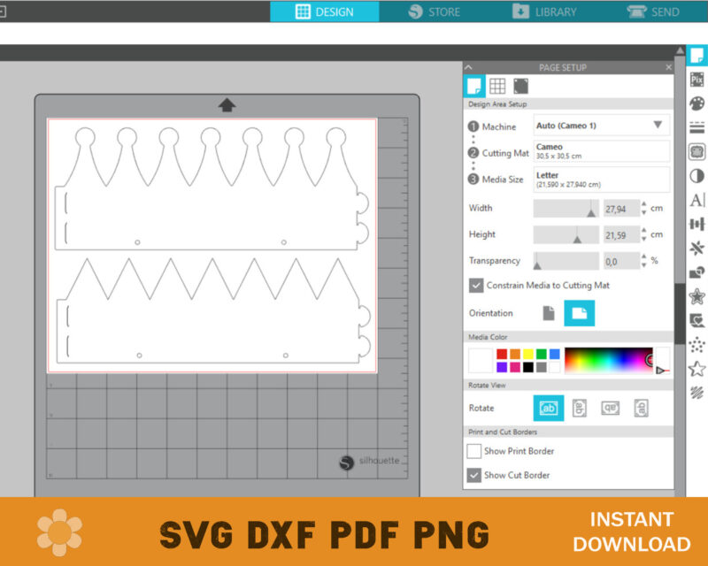Screen dimensions: 708x566
Task: Pick the red media color swatch
Action: (x=501, y=354)
